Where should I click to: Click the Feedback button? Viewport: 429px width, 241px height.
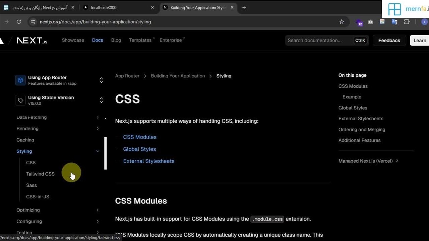(x=389, y=41)
